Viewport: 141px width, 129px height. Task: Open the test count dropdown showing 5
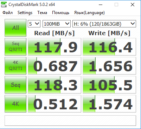pyautogui.click(x=34, y=24)
